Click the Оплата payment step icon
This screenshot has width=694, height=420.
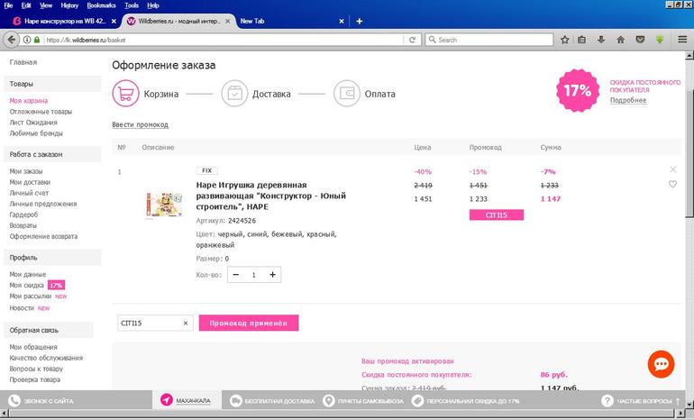346,93
